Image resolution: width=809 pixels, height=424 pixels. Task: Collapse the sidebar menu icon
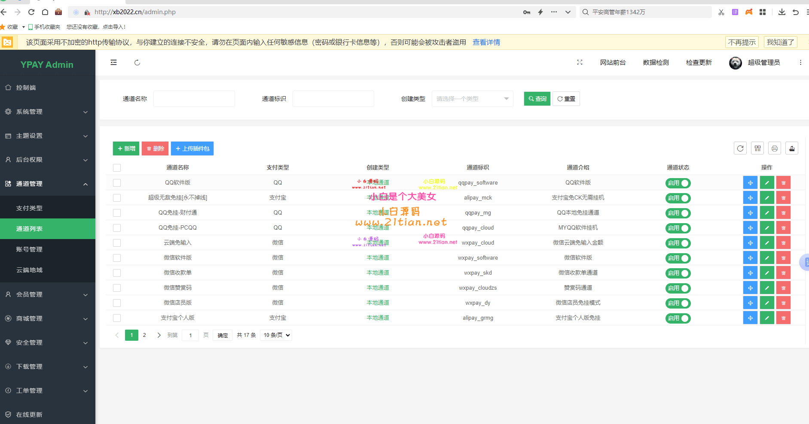click(114, 62)
